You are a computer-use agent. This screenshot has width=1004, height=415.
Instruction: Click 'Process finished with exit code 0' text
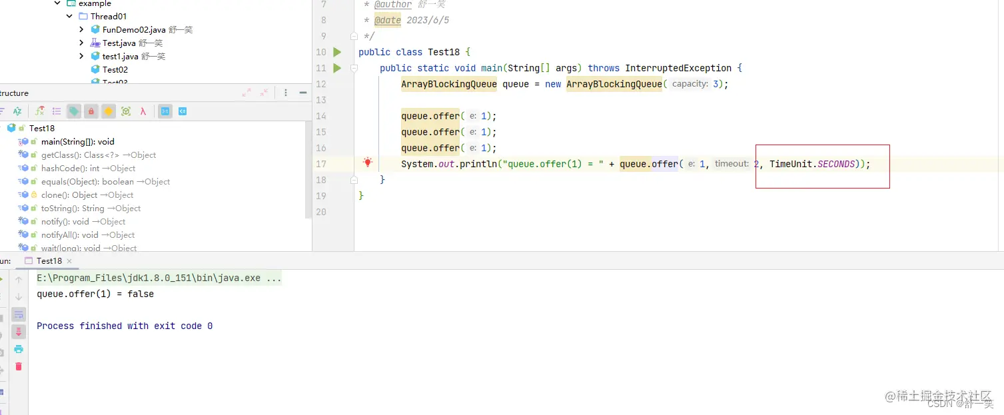pos(125,326)
